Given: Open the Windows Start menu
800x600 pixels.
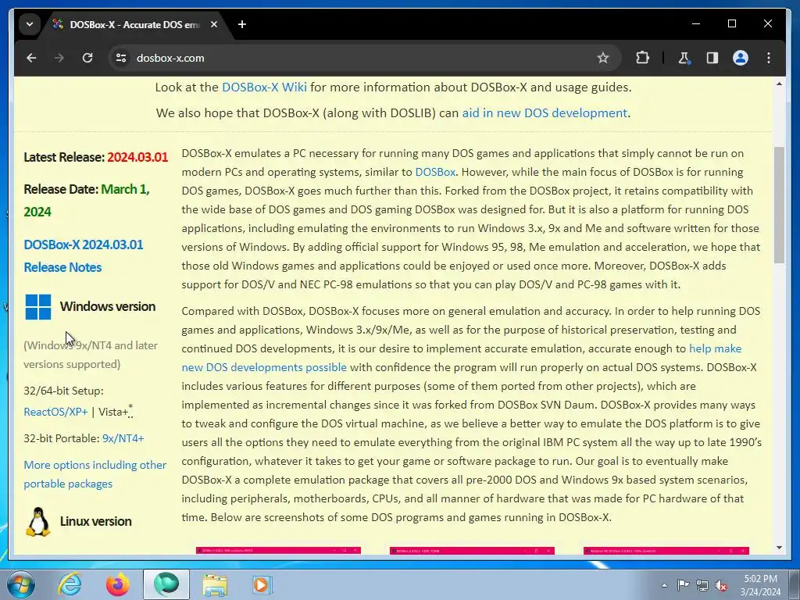Looking at the screenshot, I should (20, 584).
